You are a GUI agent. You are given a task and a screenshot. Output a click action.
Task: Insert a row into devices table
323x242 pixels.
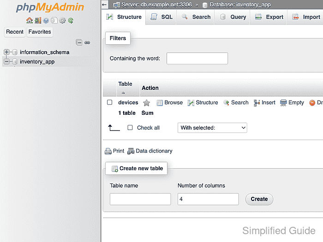pyautogui.click(x=264, y=102)
